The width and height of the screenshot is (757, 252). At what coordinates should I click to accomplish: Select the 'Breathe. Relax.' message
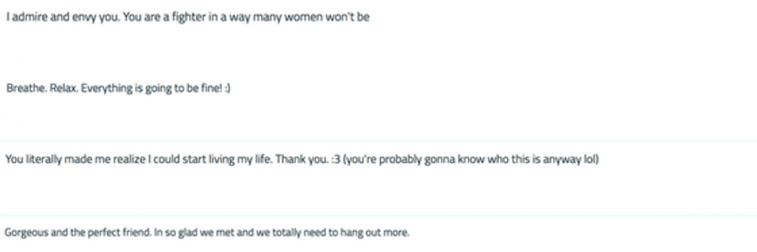coord(118,89)
